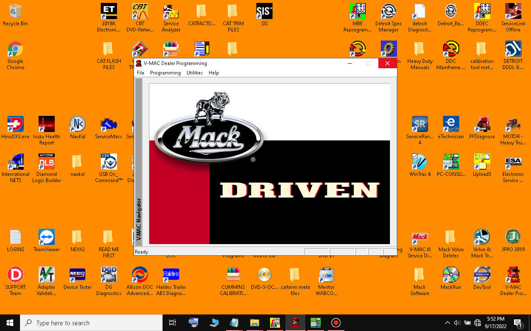
Task: Open the Help menu
Action: (214, 73)
